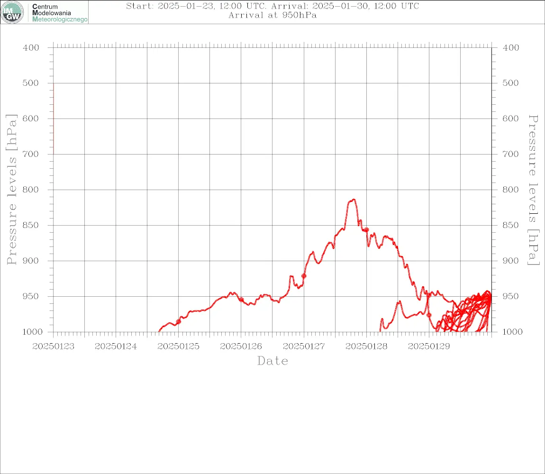Click the trajectory marker at 20250125 gridline
This screenshot has width=545, height=474.
click(x=178, y=322)
